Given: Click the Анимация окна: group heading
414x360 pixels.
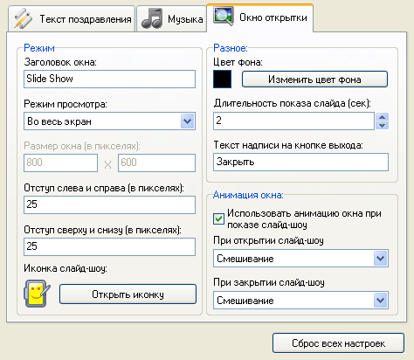Looking at the screenshot, I should pyautogui.click(x=248, y=195).
